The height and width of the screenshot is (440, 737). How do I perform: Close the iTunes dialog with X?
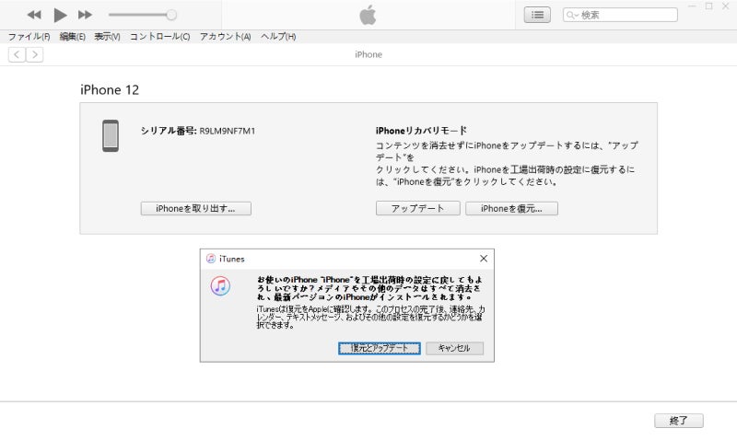click(x=484, y=259)
